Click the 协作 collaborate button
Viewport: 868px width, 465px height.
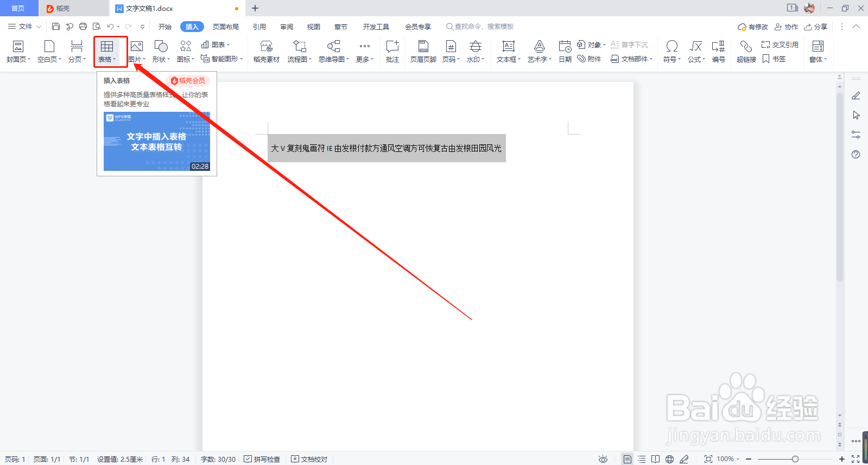(786, 27)
